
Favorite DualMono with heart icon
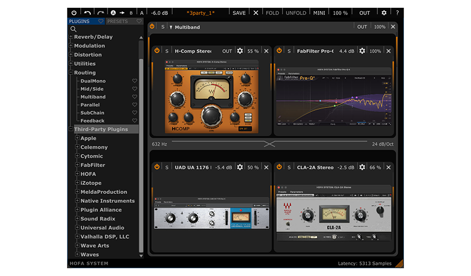point(135,81)
